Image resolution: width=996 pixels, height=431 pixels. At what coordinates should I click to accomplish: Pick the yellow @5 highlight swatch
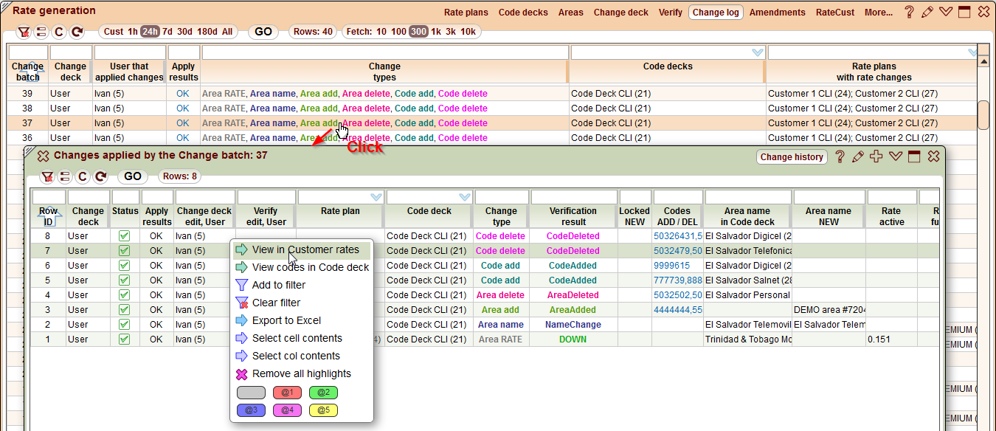click(323, 410)
